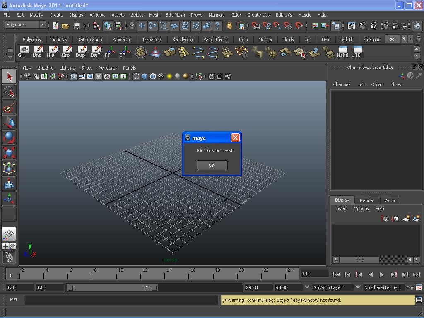Image resolution: width=424 pixels, height=318 pixels.
Task: Open animation preferences icon
Action: [419, 287]
